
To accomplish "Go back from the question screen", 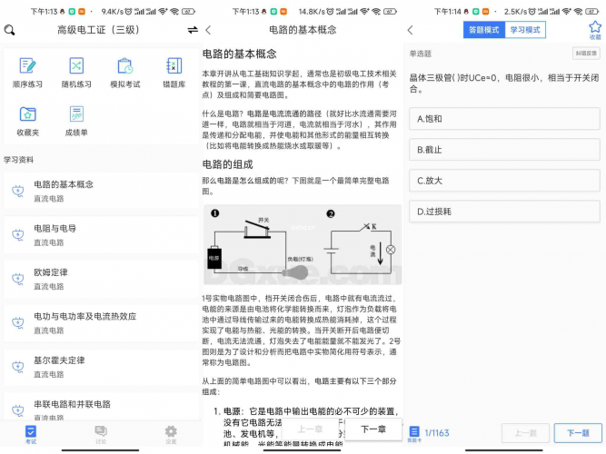I will pyautogui.click(x=411, y=30).
